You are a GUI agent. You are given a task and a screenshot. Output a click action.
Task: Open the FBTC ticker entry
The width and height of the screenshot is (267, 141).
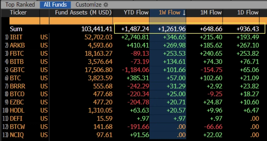17,53
